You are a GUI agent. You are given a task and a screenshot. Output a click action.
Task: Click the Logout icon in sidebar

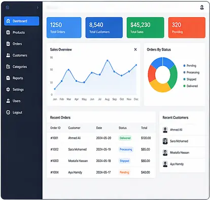pos(8,112)
